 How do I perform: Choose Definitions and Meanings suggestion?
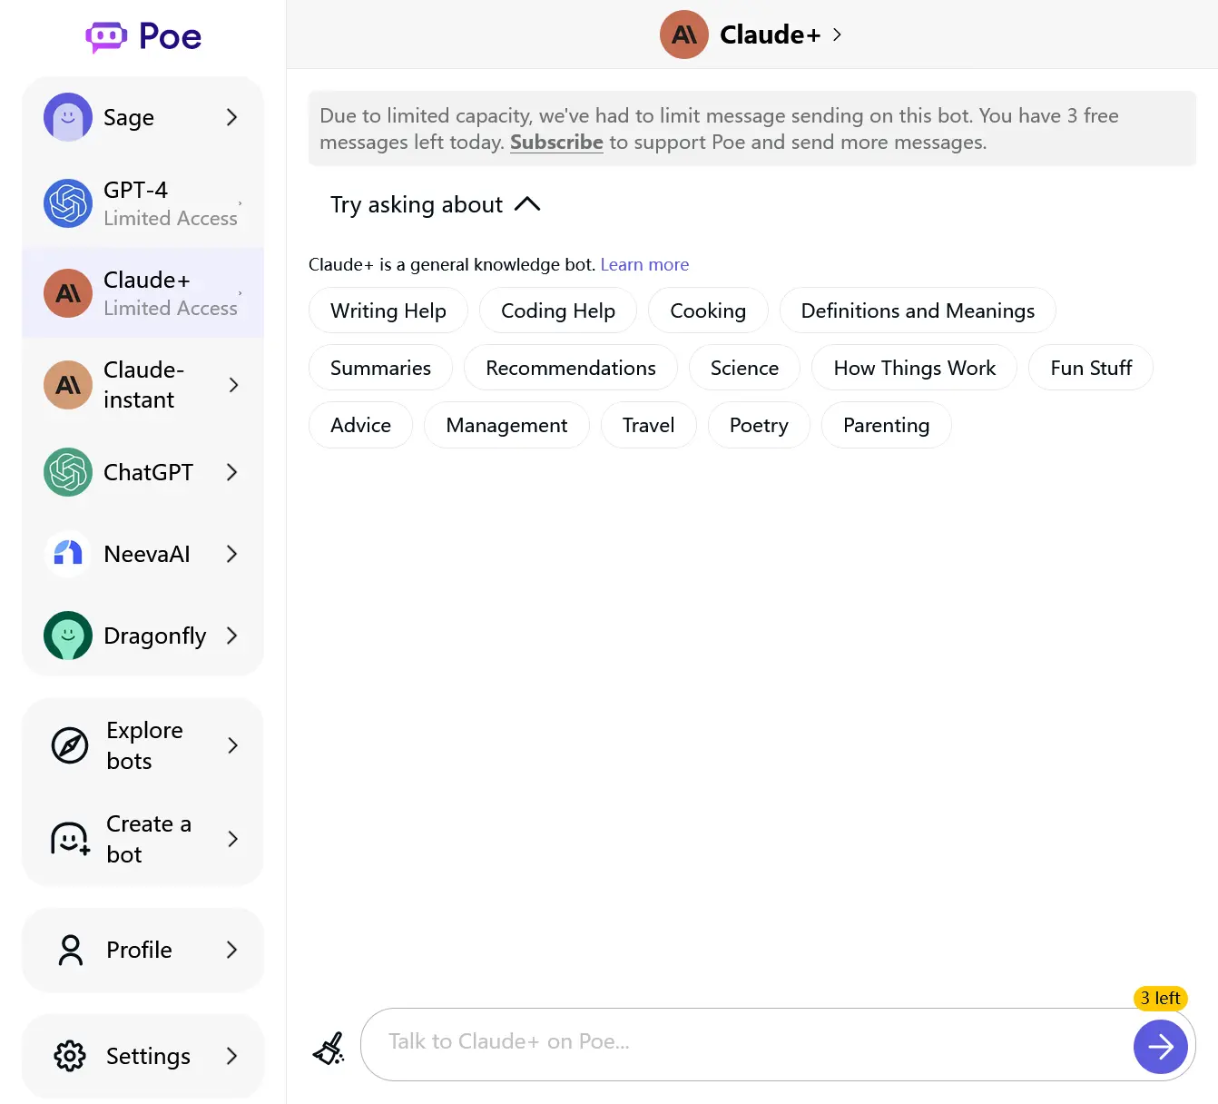[x=918, y=310]
